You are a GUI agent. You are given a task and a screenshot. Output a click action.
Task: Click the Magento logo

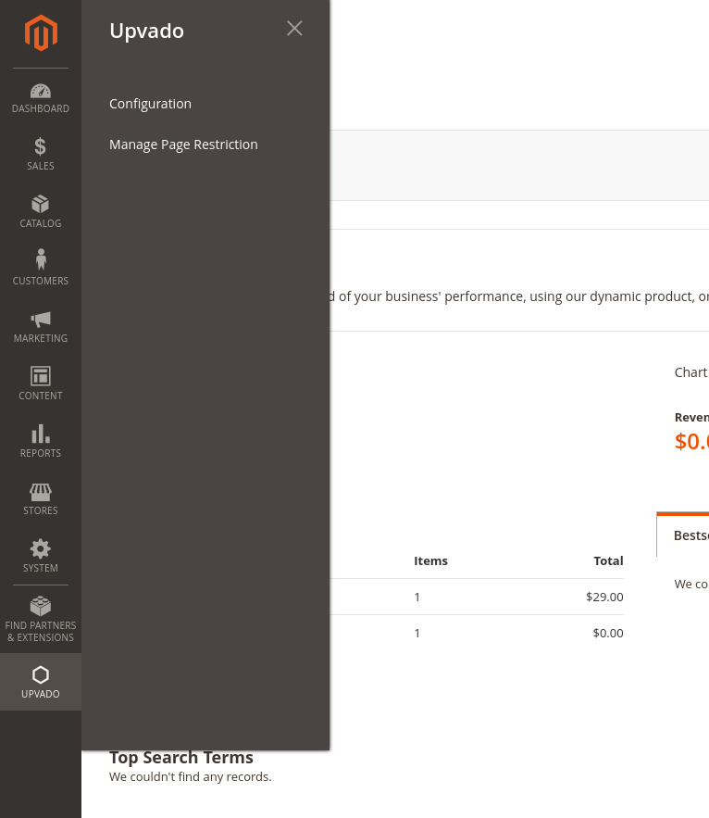[x=41, y=33]
